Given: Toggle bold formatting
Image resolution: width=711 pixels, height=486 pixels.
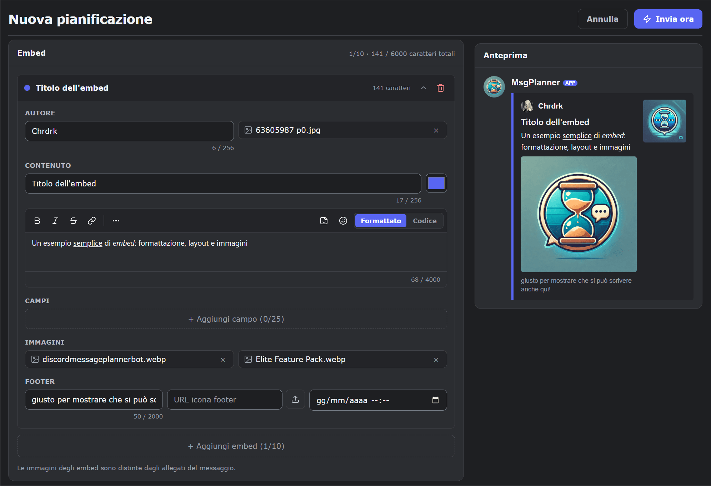Looking at the screenshot, I should tap(37, 221).
